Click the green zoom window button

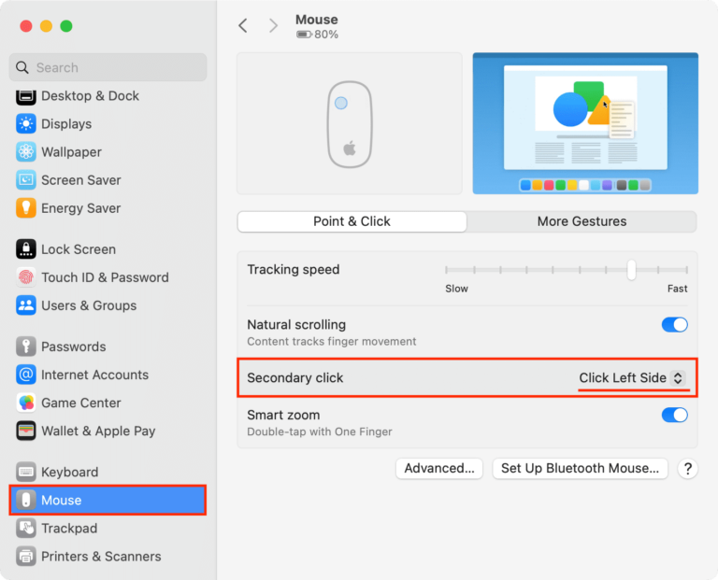coord(66,26)
